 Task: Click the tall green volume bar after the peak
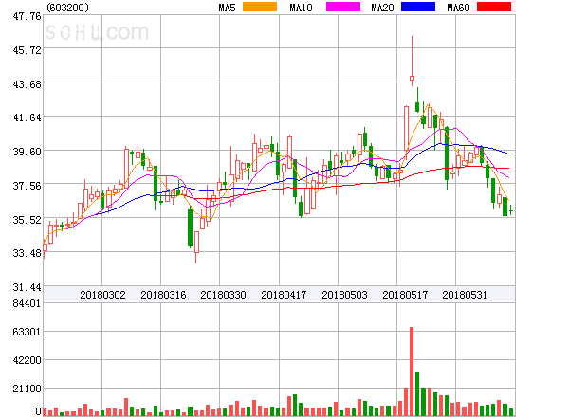pyautogui.click(x=417, y=393)
